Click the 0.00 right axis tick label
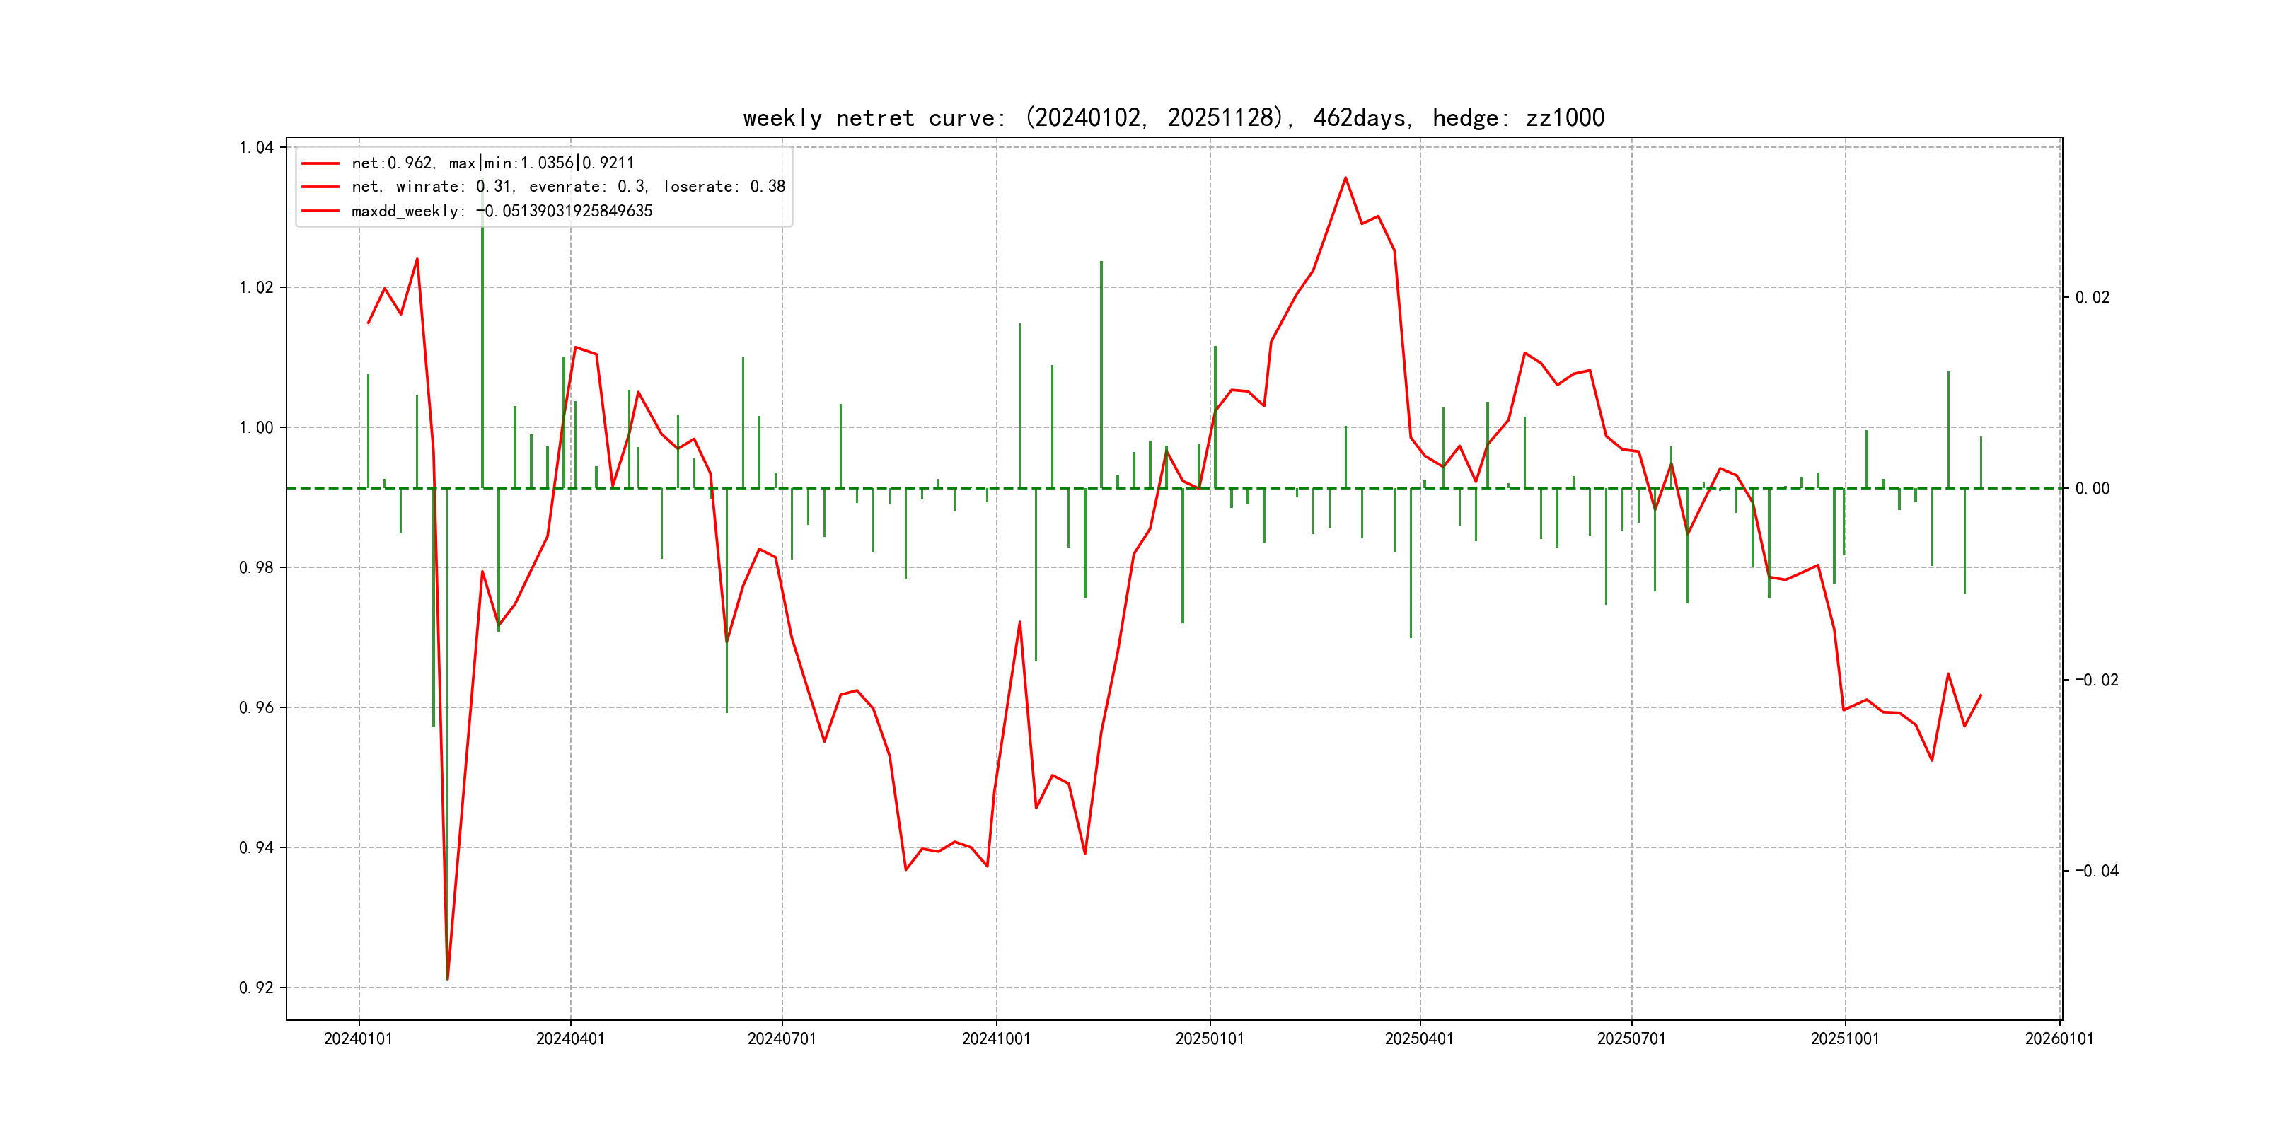This screenshot has height=1146, width=2292. 2092,489
